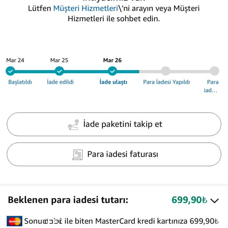Click the Beklenen para iadesi tutarı heading

coord(68,200)
